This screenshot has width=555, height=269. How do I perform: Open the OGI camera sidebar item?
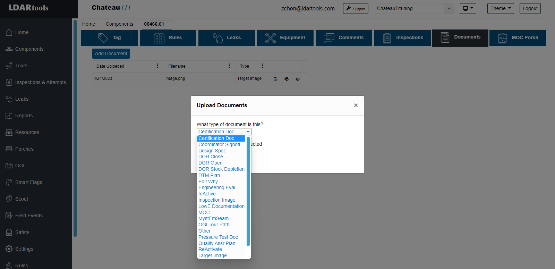15,166
